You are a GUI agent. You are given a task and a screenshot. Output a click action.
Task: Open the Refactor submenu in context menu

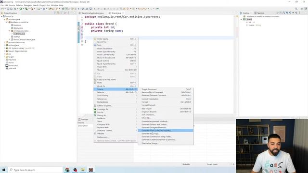pyautogui.click(x=115, y=92)
